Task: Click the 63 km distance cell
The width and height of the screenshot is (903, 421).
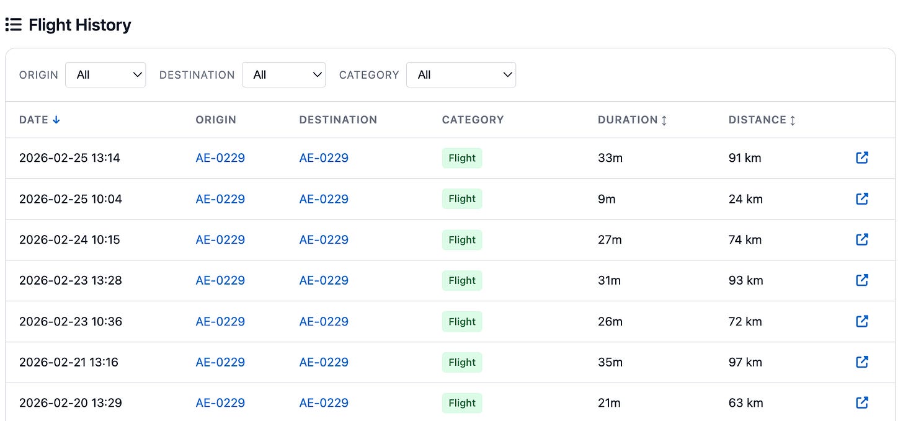Action: [x=745, y=403]
